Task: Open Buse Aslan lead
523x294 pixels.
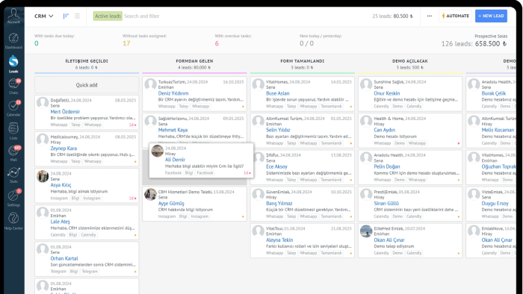Action: pyautogui.click(x=277, y=93)
